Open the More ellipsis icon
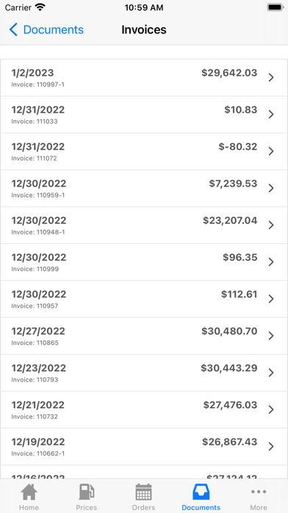 [259, 492]
